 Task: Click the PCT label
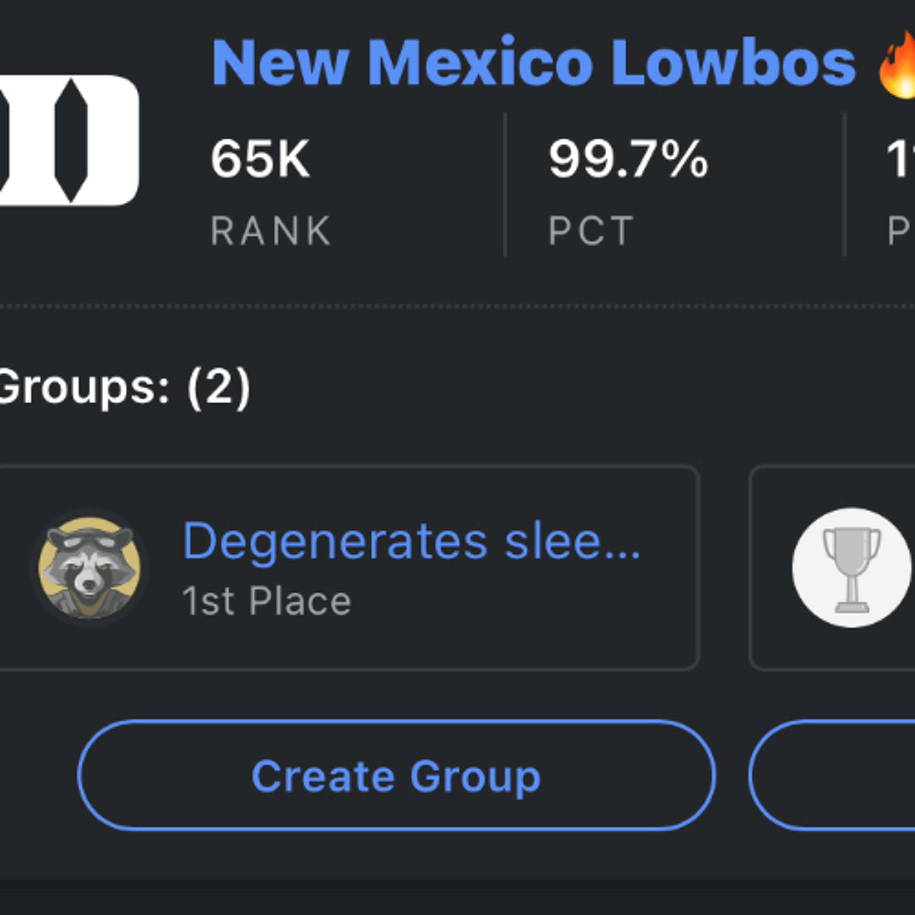coord(590,231)
